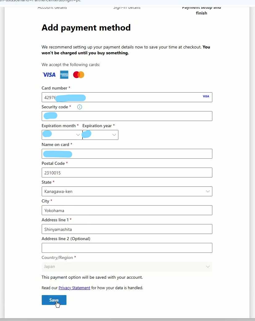The width and height of the screenshot is (255, 321).
Task: Click the Visa badge inside card number field
Action: 206,97
